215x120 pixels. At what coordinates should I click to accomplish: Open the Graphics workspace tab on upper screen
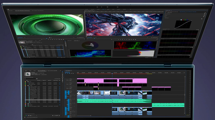click(119, 9)
